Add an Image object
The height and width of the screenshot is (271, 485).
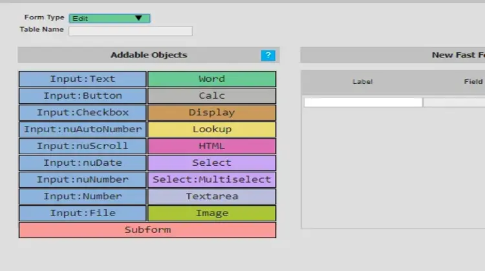(x=212, y=213)
